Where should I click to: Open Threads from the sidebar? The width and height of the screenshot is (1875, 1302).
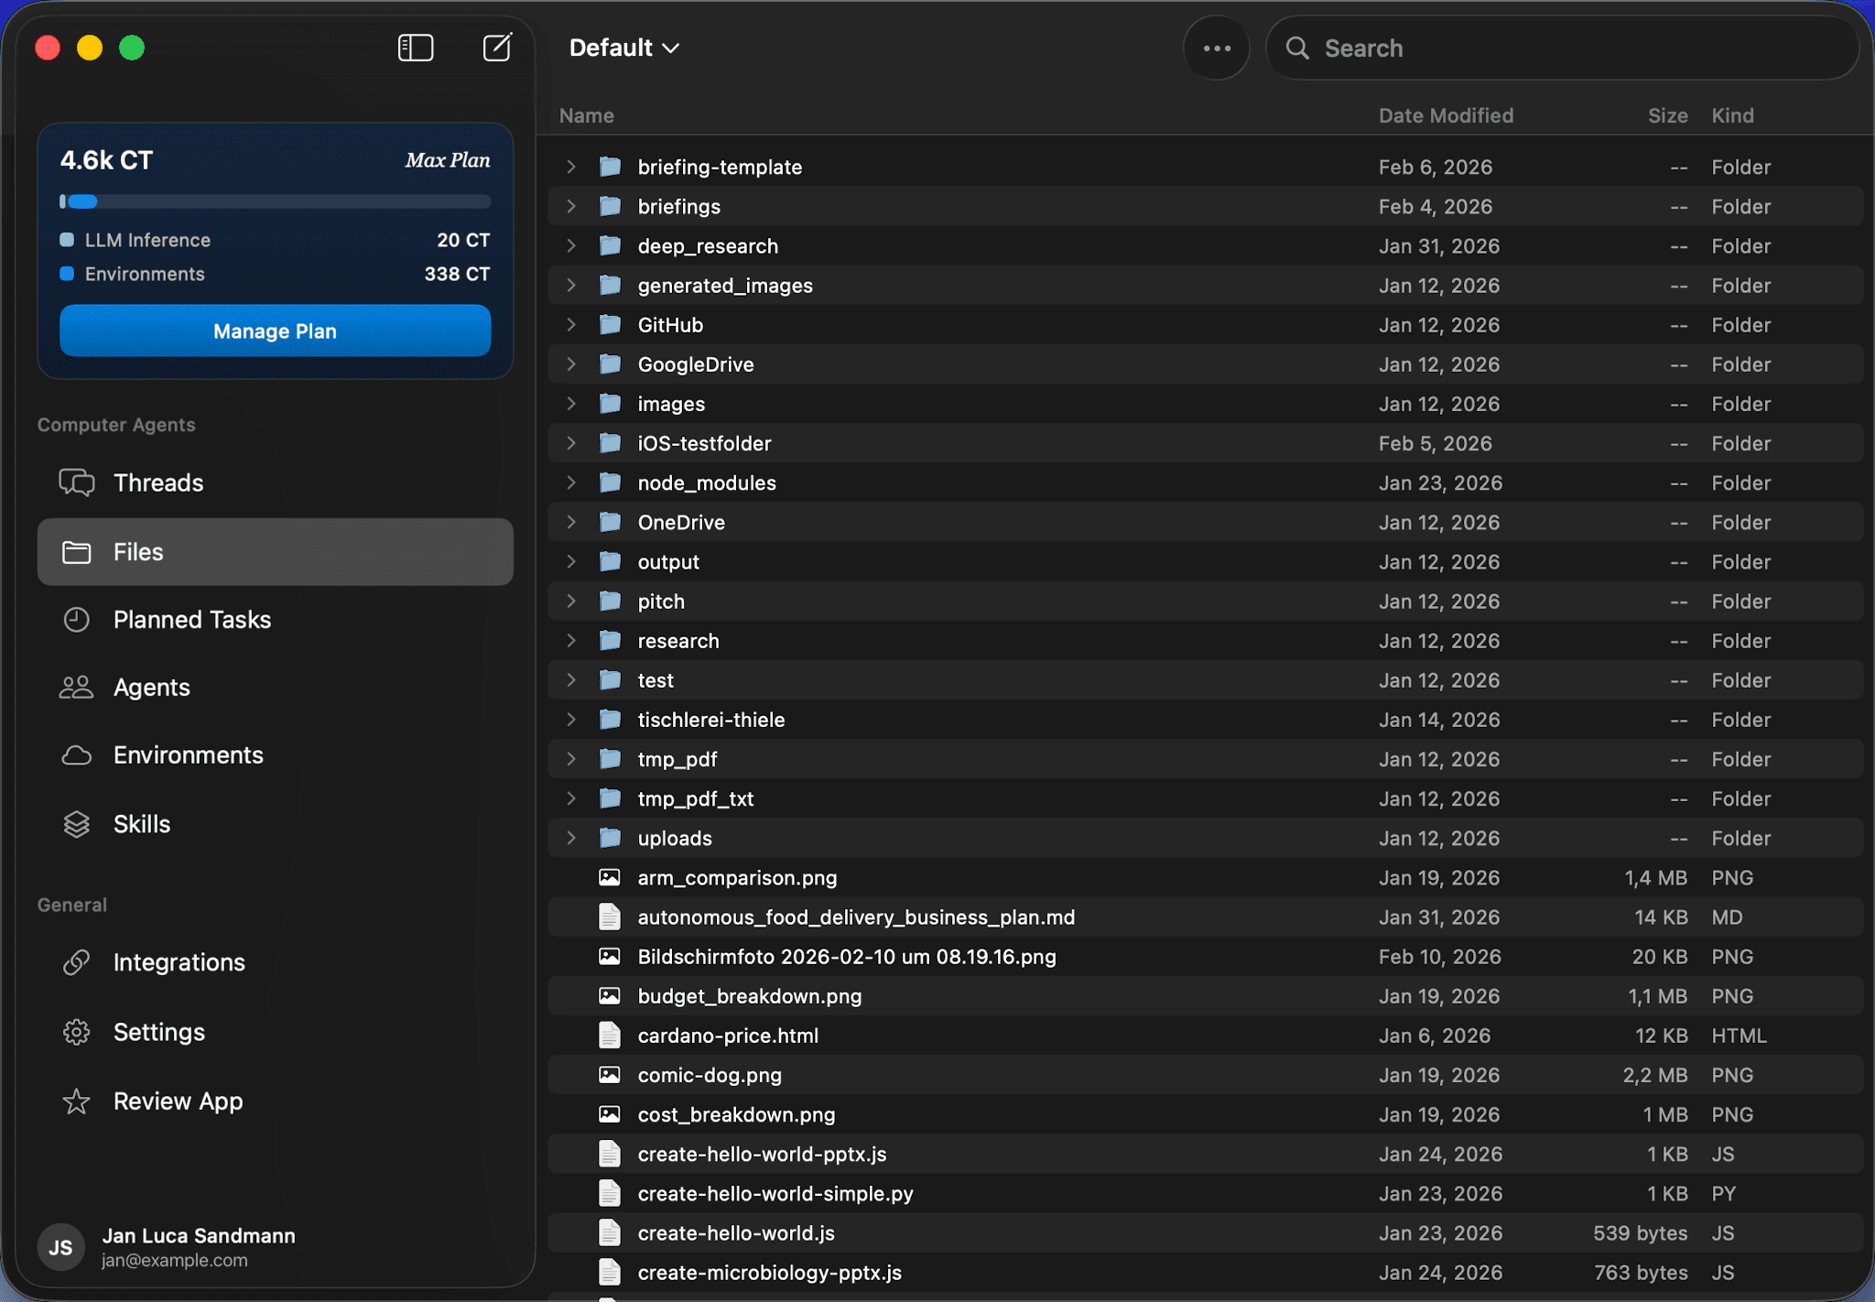click(x=158, y=483)
